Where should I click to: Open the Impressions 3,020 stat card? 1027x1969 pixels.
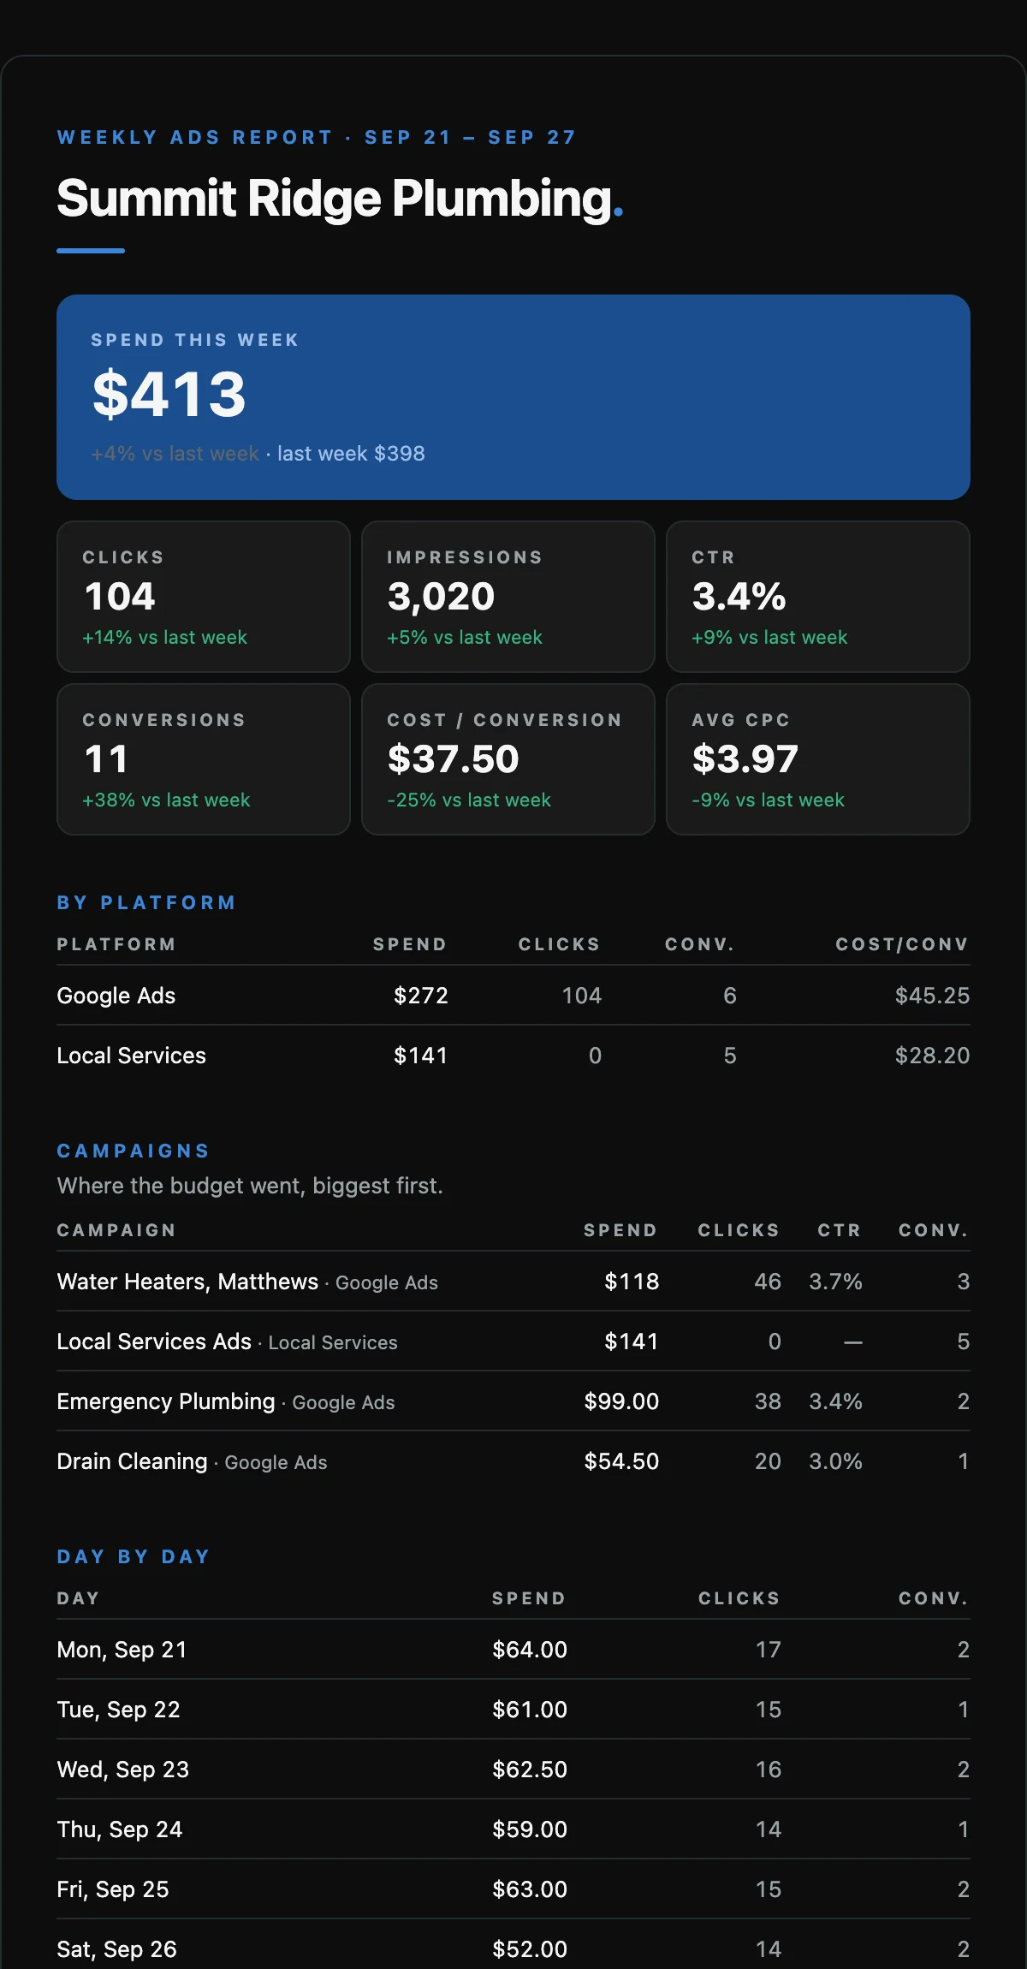[508, 597]
